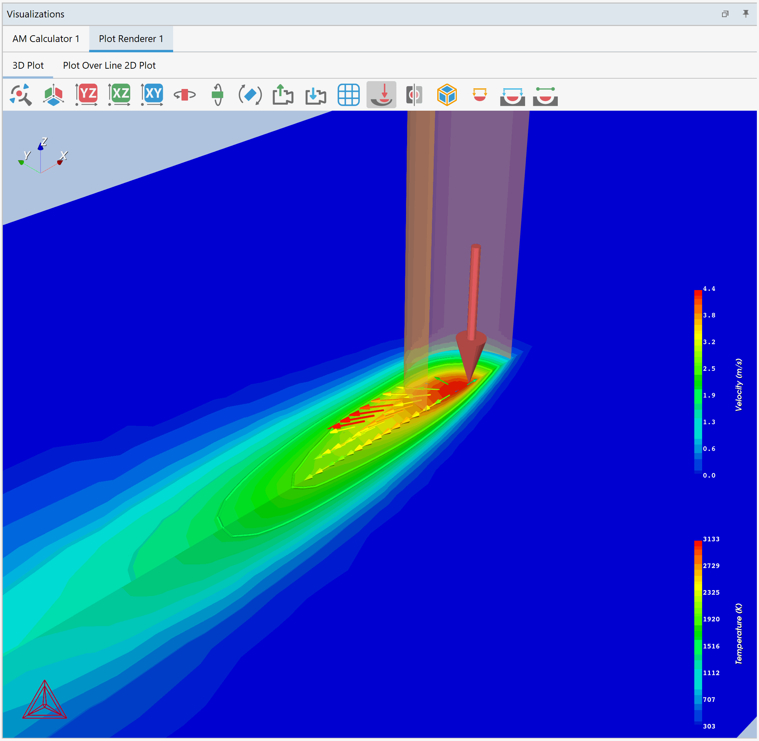Rotate view vertically with green icon
The height and width of the screenshot is (741, 759).
217,95
